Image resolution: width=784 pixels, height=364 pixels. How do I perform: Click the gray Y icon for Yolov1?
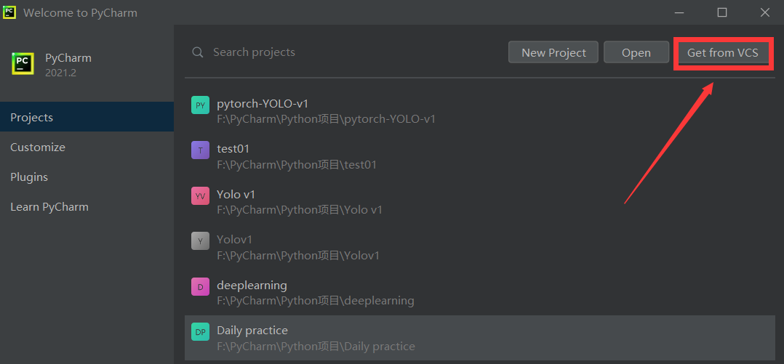200,241
